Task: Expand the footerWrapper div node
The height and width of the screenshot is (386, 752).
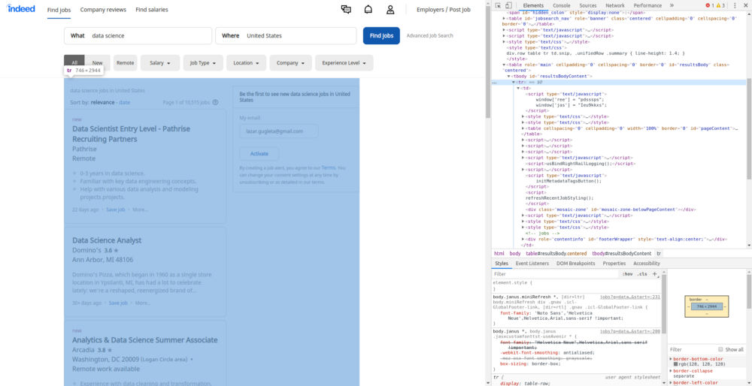Action: (x=523, y=239)
